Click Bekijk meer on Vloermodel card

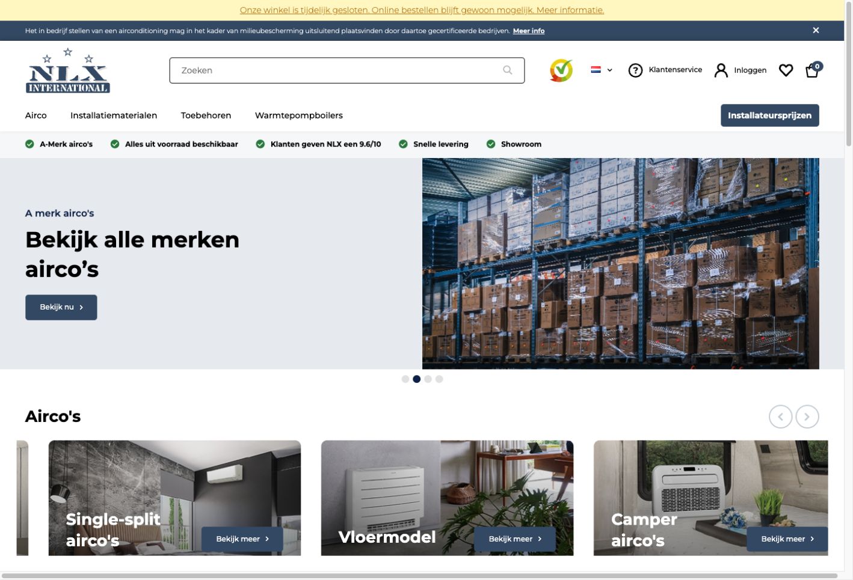[515, 539]
